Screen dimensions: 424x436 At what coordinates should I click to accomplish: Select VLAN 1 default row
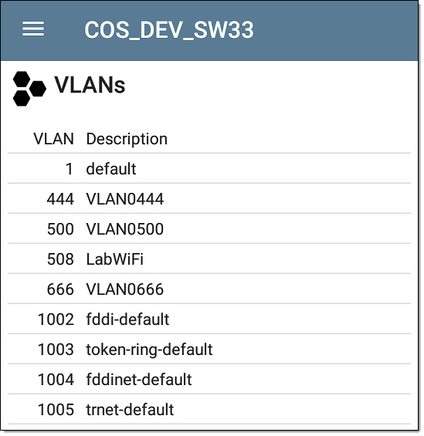pos(209,168)
